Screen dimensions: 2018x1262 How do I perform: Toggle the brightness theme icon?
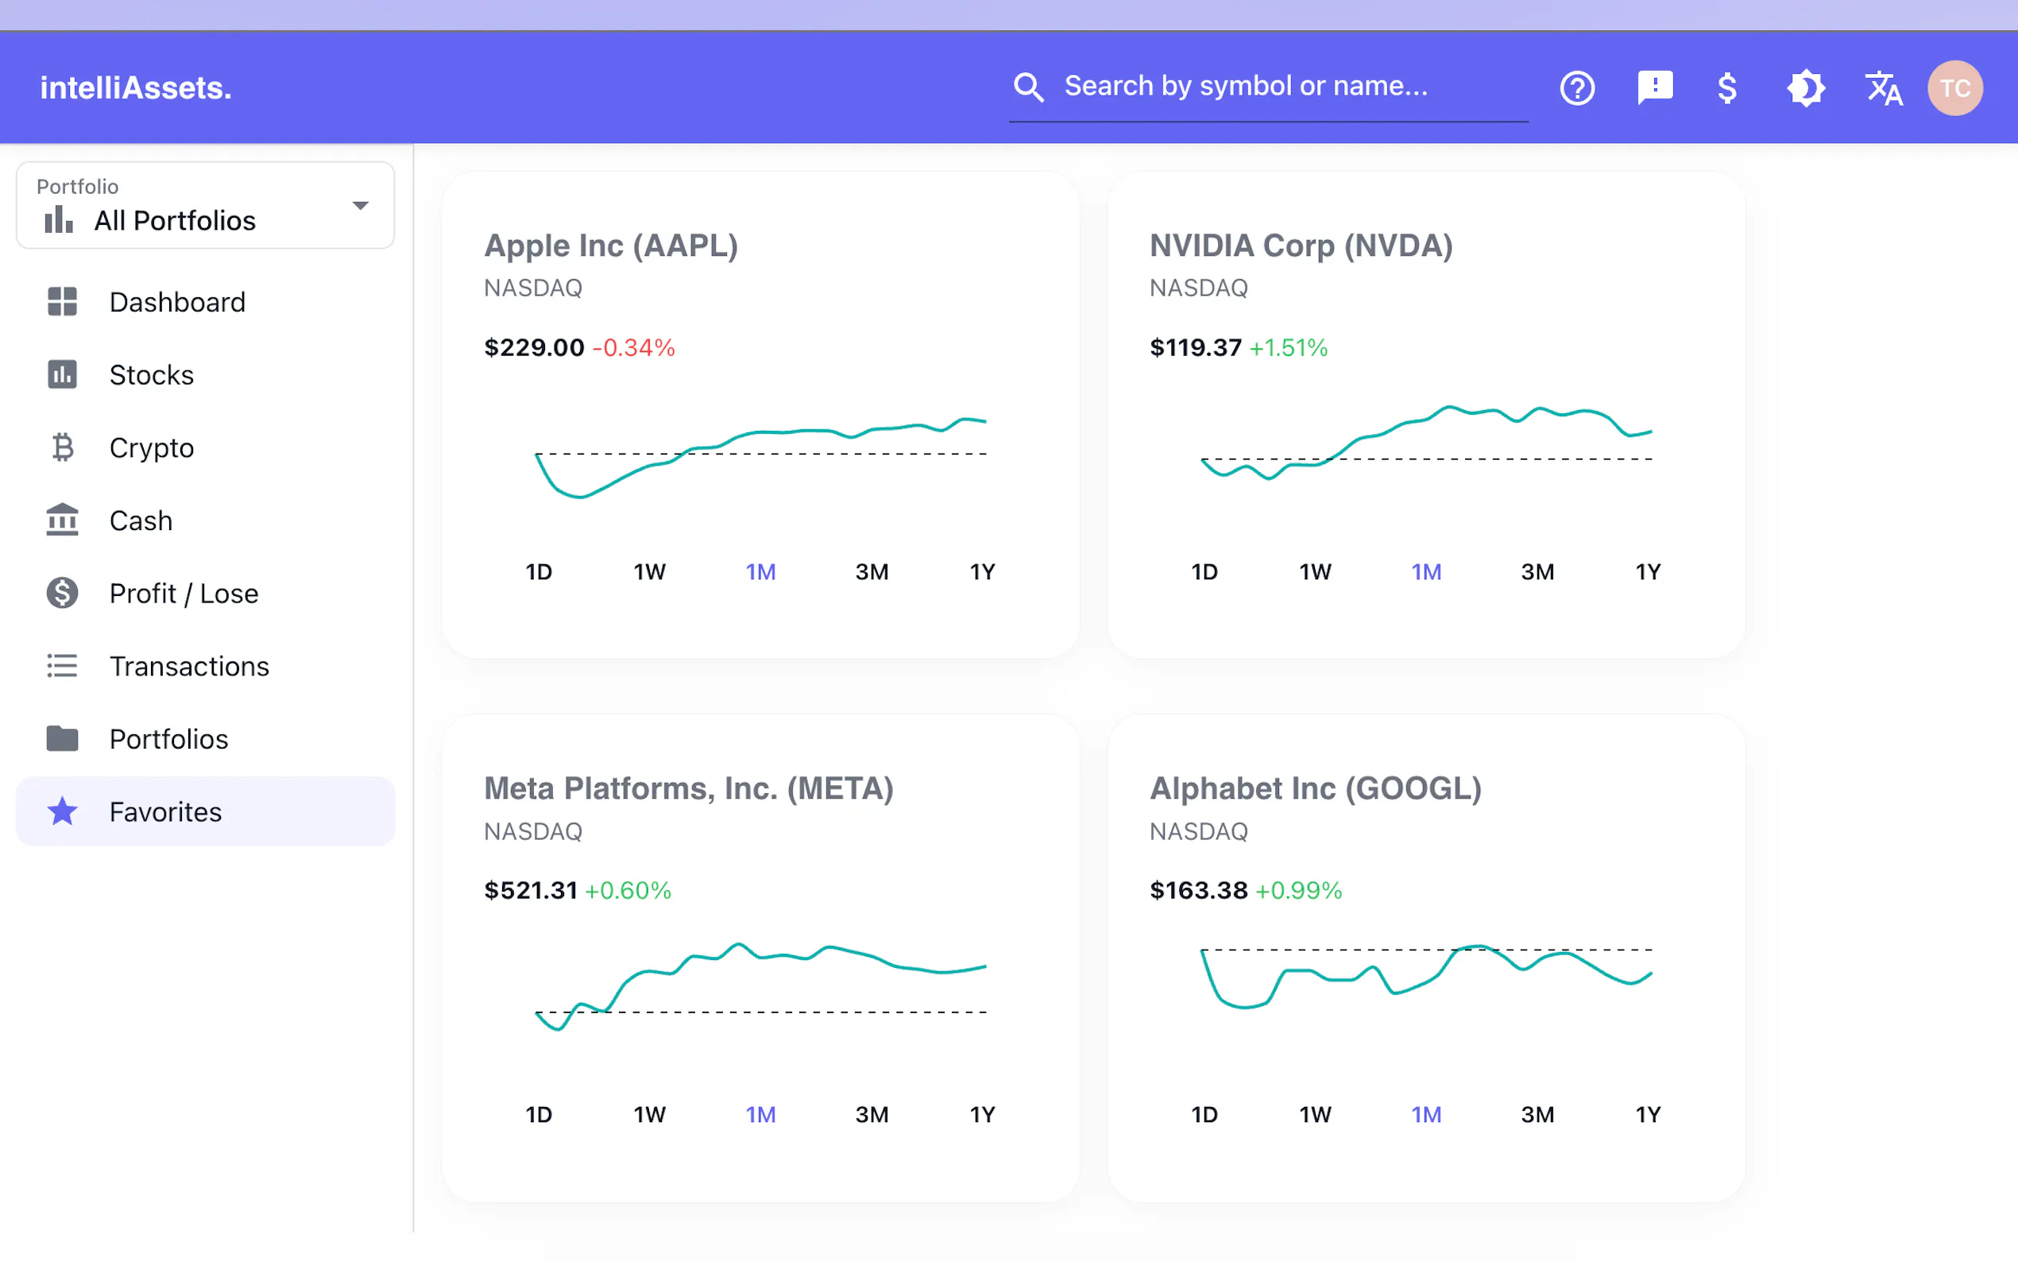[x=1805, y=87]
